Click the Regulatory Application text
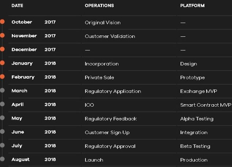Viewport: 232px width, 167px height. point(113,91)
